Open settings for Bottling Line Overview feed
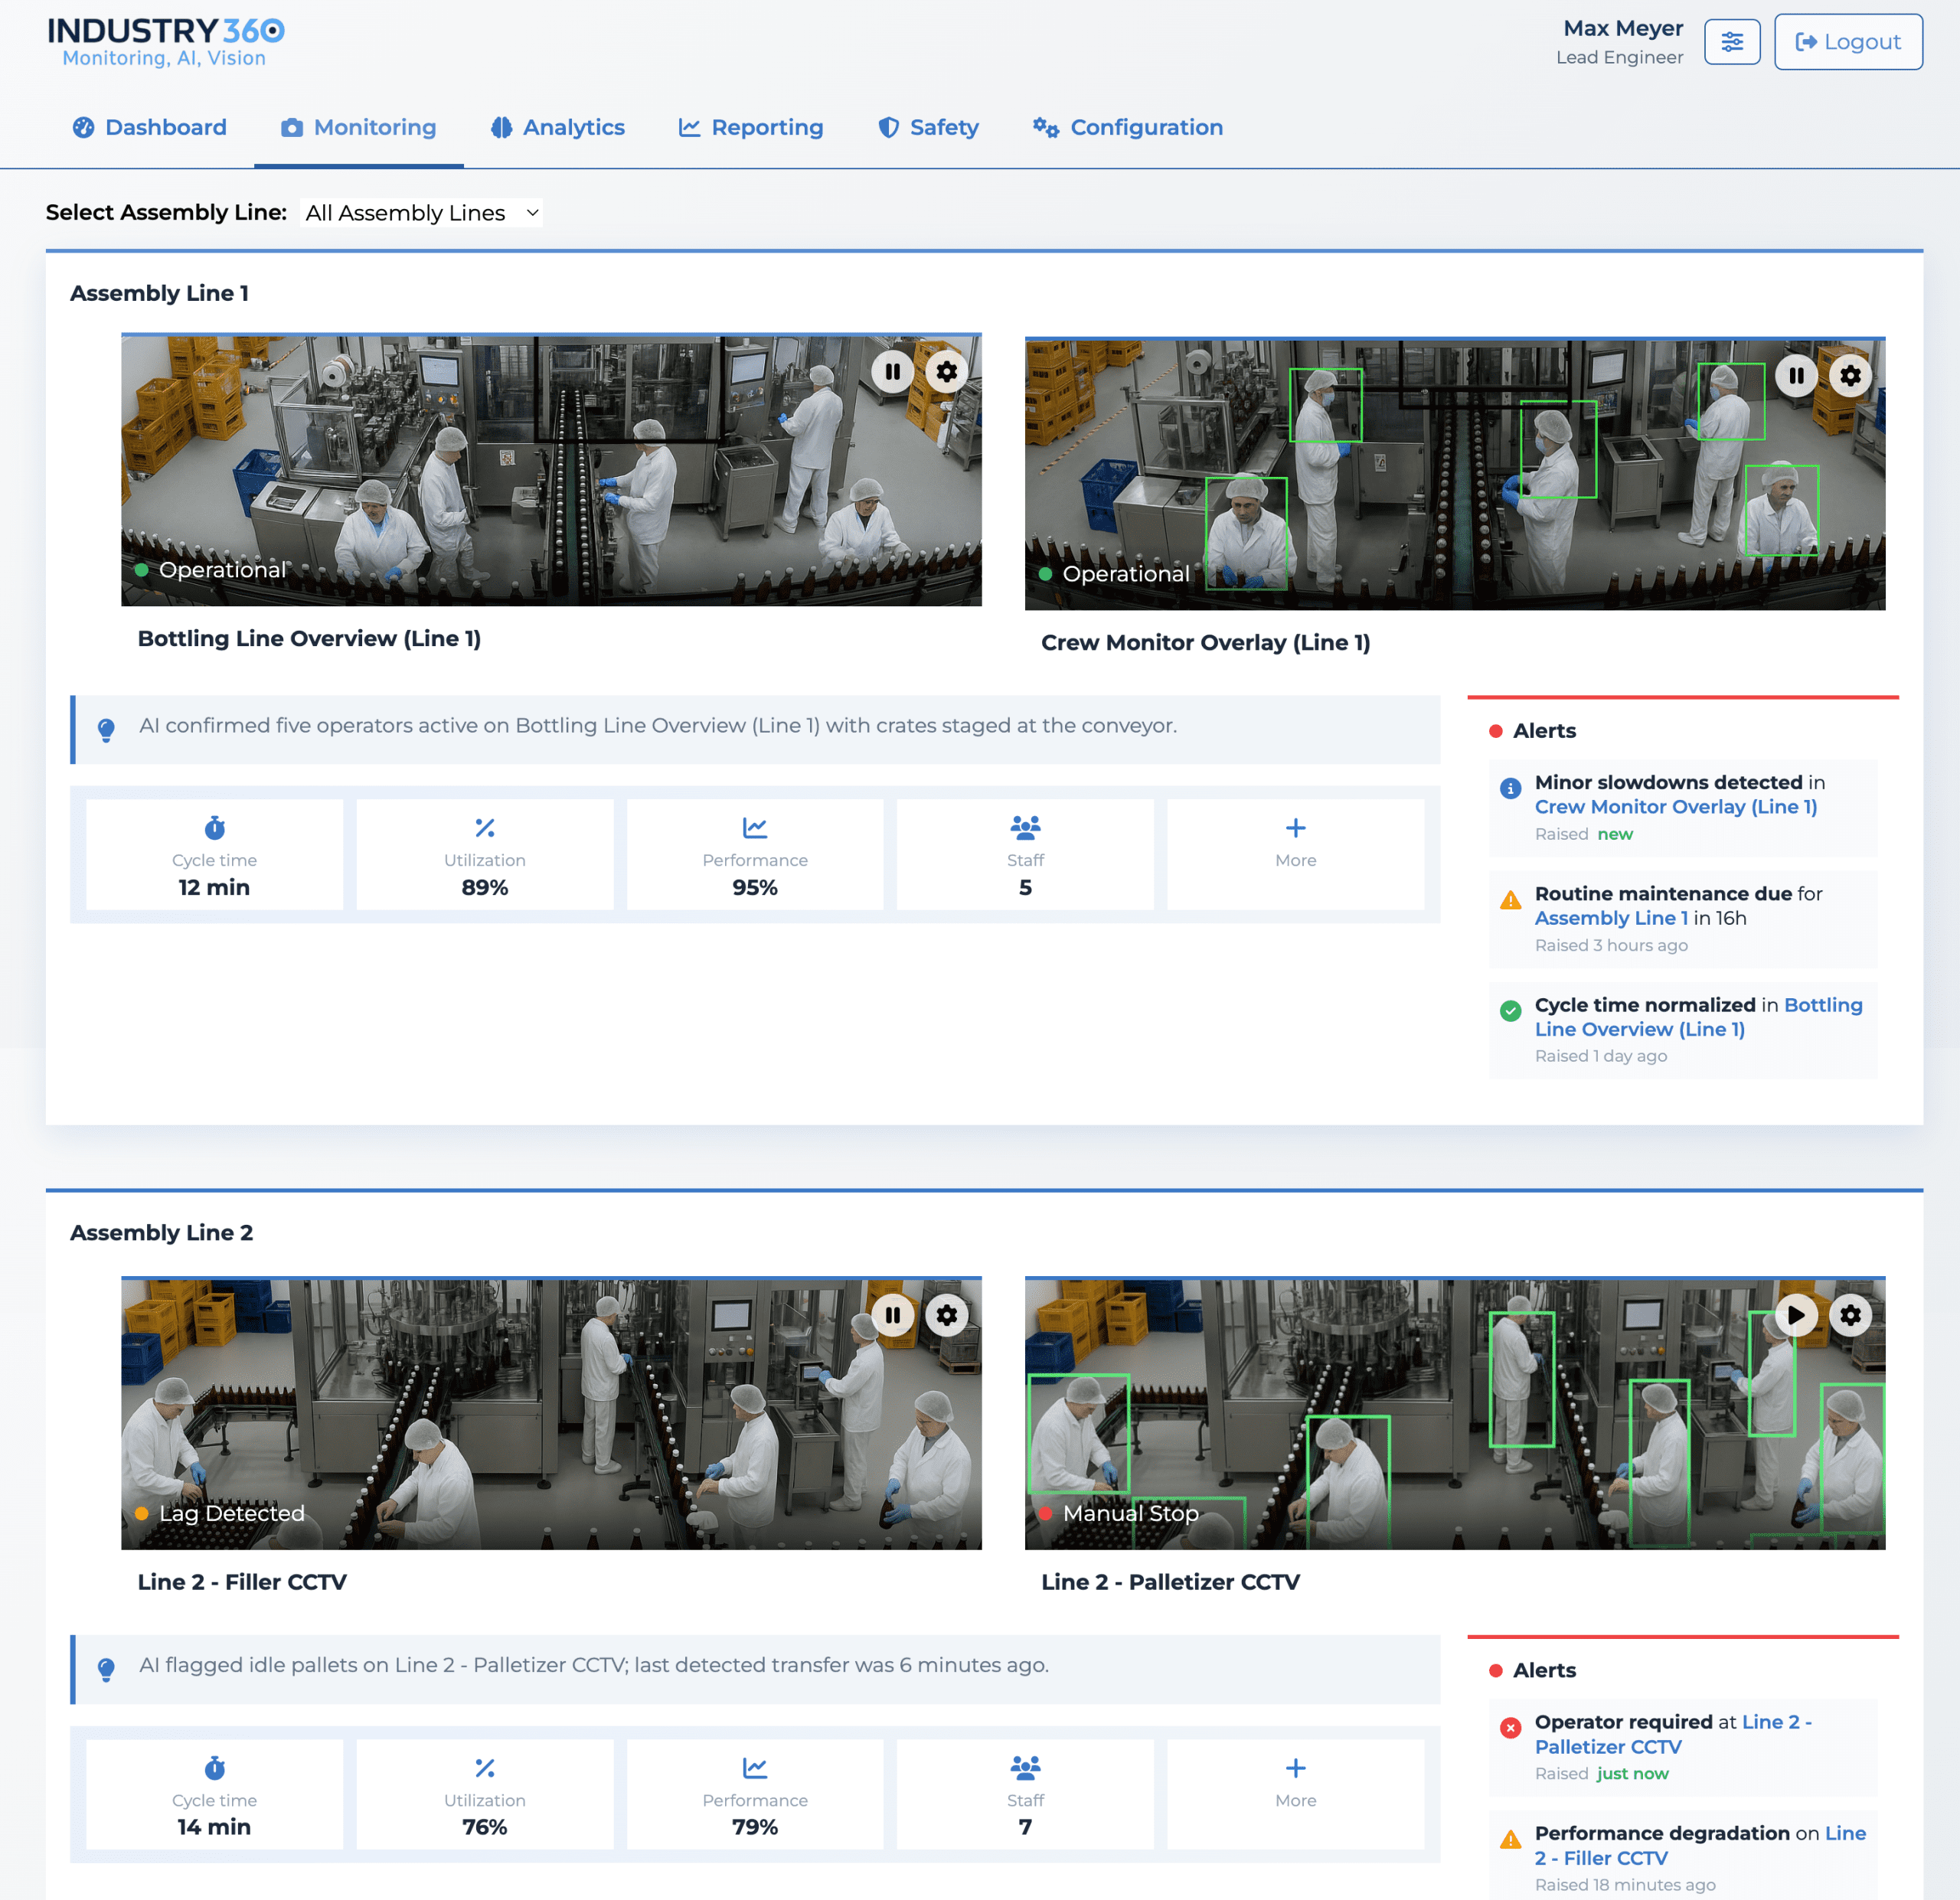This screenshot has width=1960, height=1900. click(x=946, y=372)
